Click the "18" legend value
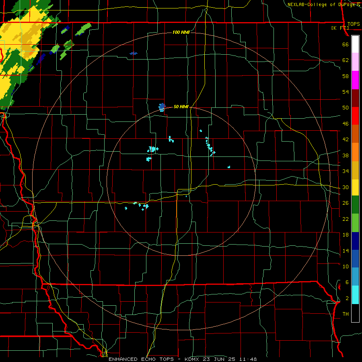This screenshot has height=362, width=362. (x=346, y=235)
